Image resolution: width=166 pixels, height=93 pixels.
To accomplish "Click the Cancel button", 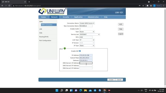I will [x=119, y=80].
